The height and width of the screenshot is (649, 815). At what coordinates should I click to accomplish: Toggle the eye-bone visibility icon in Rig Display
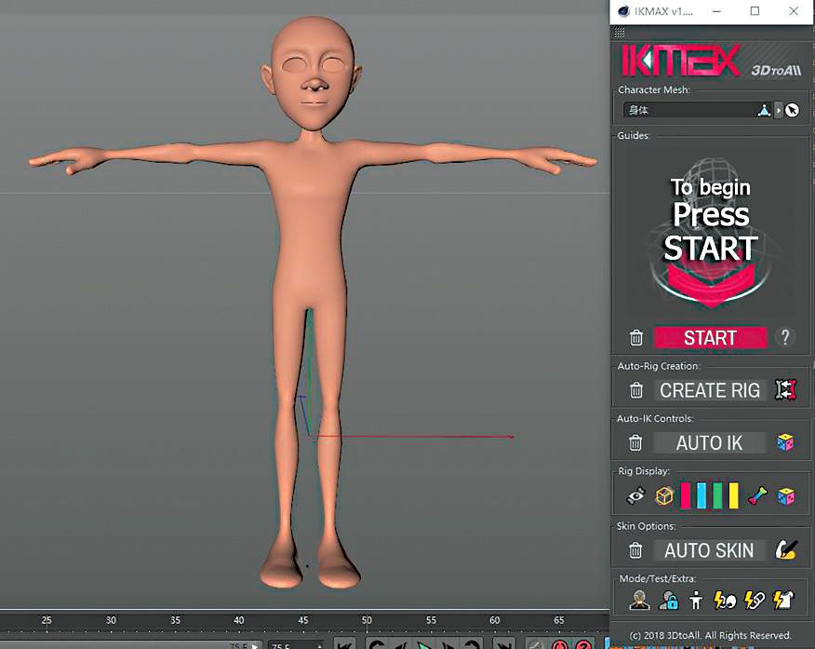point(636,496)
